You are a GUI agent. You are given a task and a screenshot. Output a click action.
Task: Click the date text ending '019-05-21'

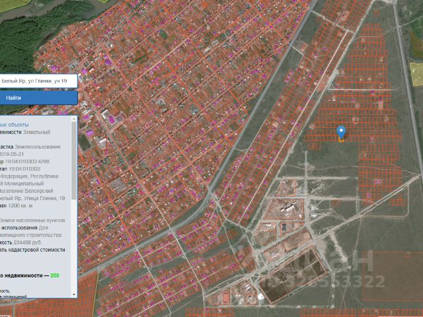12,154
